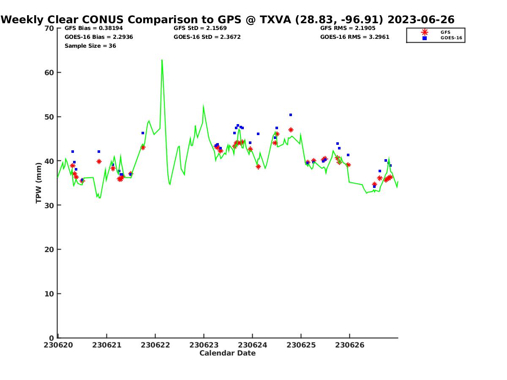Click the green line peak above 60 mm

(x=162, y=60)
